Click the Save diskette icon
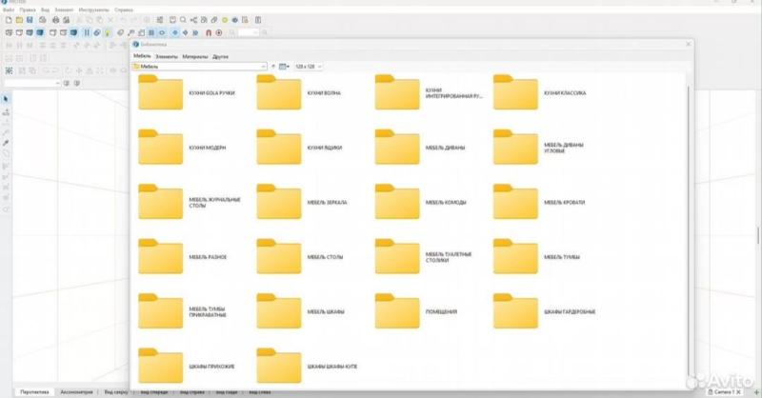Viewport: 762px width, 398px height. coord(30,20)
